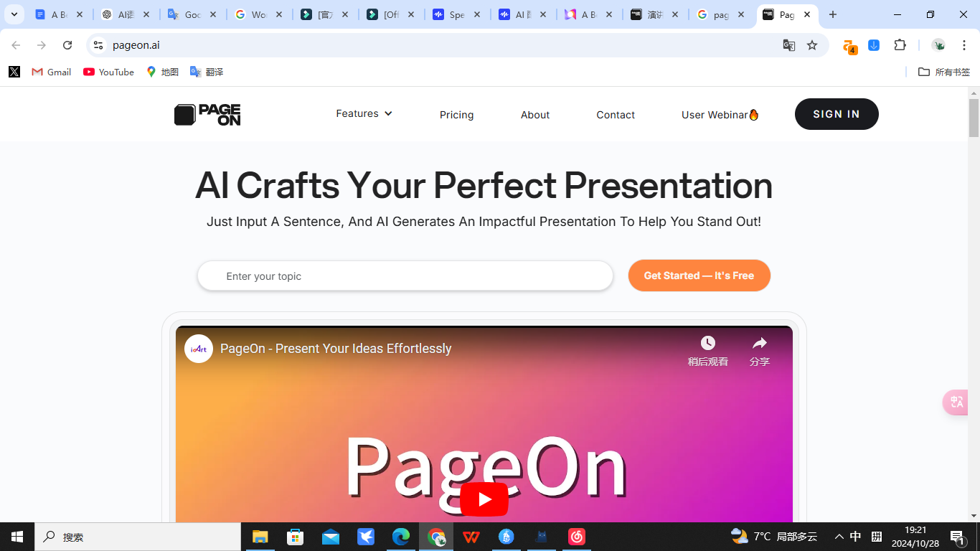
Task: Open the orange extension with badge 4
Action: click(849, 46)
